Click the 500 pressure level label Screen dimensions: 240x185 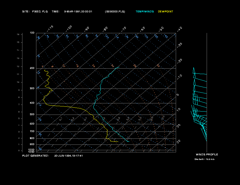32,114
